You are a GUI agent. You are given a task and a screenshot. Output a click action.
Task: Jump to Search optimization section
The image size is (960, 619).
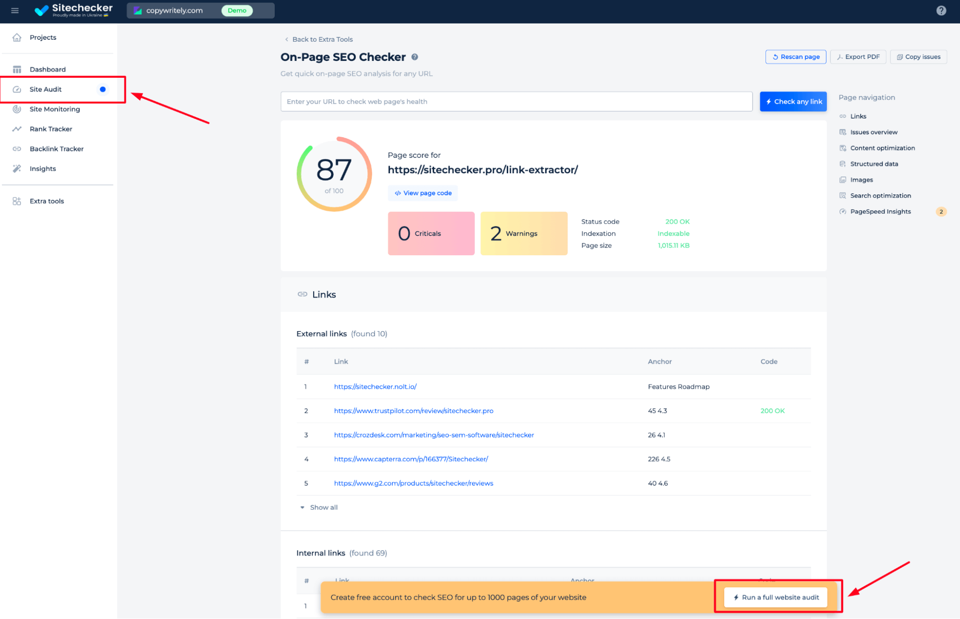coord(880,195)
